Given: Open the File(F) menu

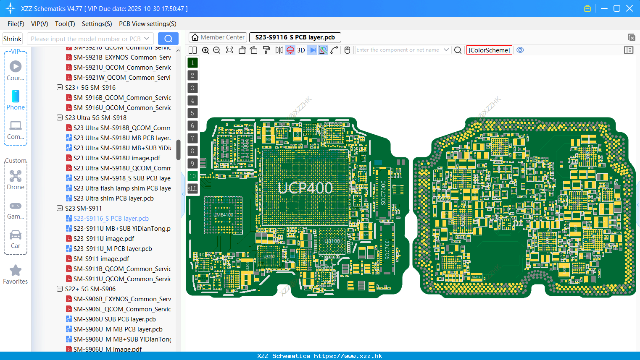Looking at the screenshot, I should (16, 24).
